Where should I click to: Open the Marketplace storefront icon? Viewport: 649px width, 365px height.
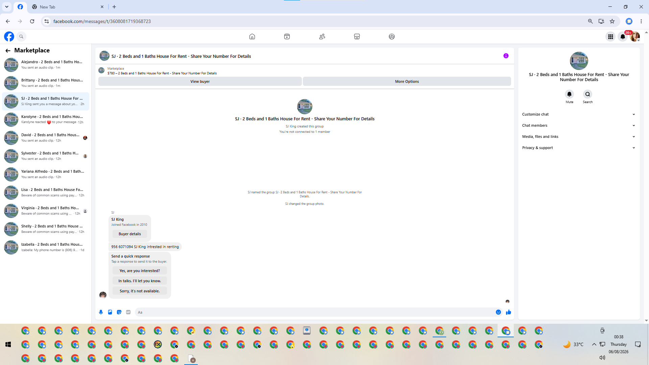coord(357,36)
